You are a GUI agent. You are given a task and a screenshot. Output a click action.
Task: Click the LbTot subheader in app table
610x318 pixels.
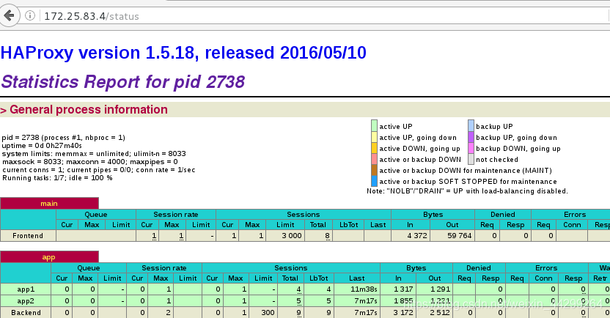click(319, 278)
